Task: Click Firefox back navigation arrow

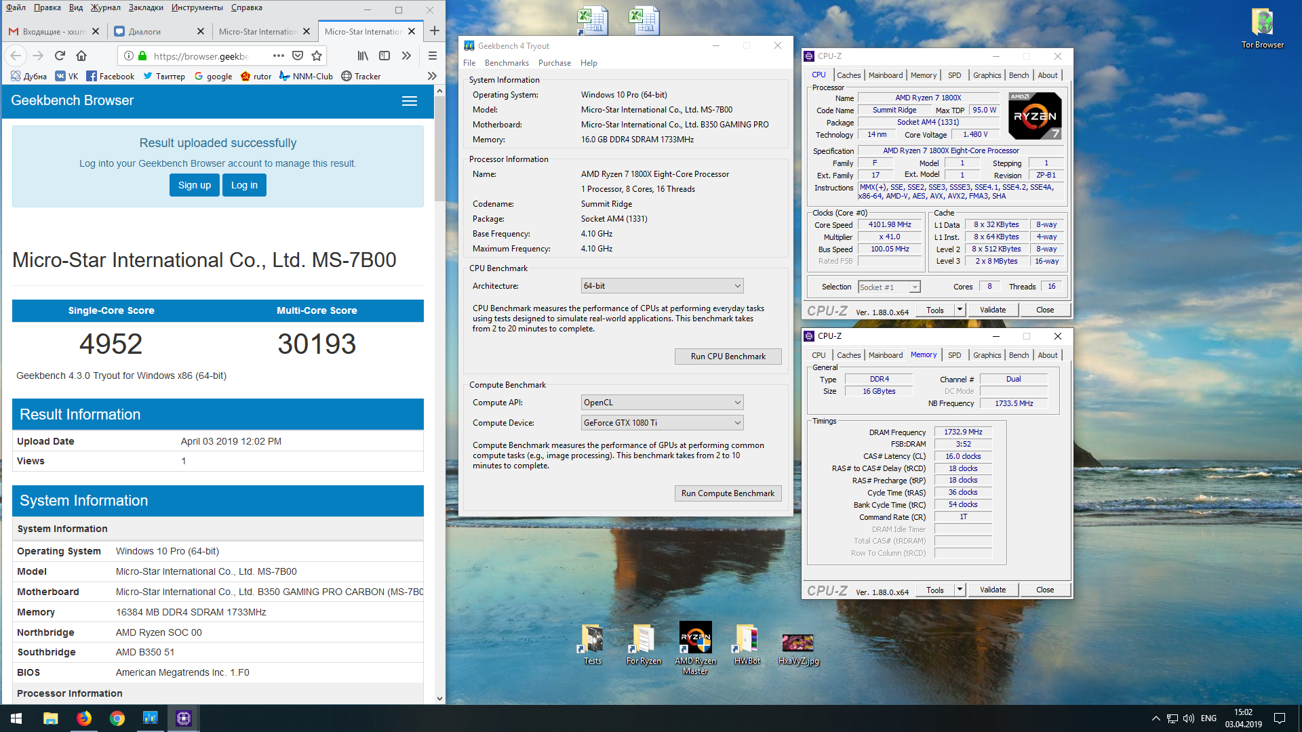Action: (16, 56)
